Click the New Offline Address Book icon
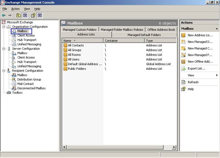Screen dimensions: 220x158 tap(183, 61)
